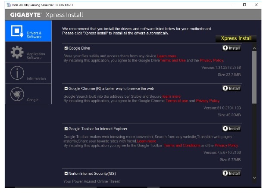Viewport: 266px width, 193px height.
Task: Open the Information circle icon
Action: 17,74
